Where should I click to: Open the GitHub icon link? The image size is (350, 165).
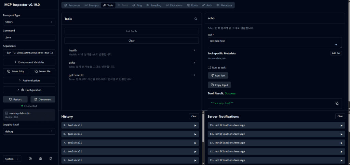[51, 159]
